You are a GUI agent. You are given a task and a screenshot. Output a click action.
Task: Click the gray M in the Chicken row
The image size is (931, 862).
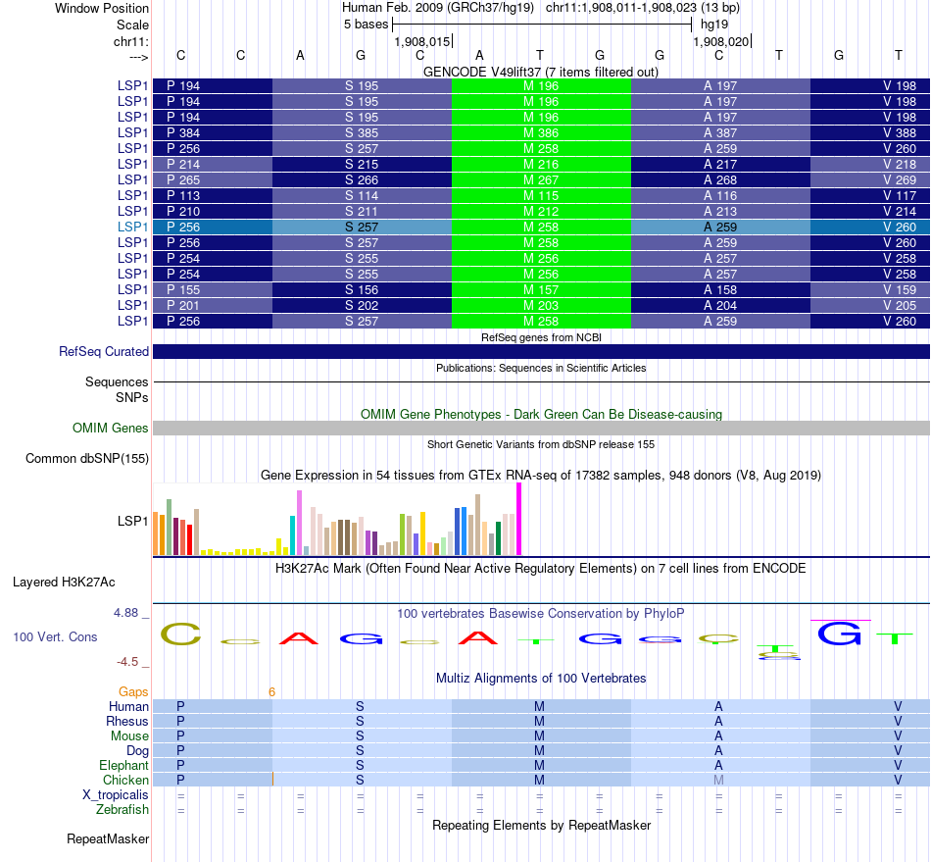[x=718, y=780]
